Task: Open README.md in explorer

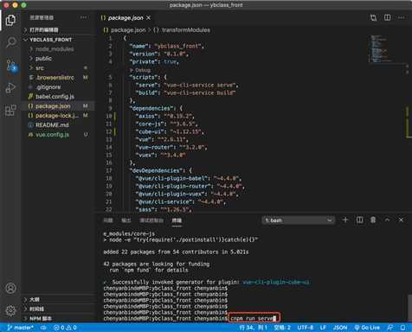Action: (58, 125)
